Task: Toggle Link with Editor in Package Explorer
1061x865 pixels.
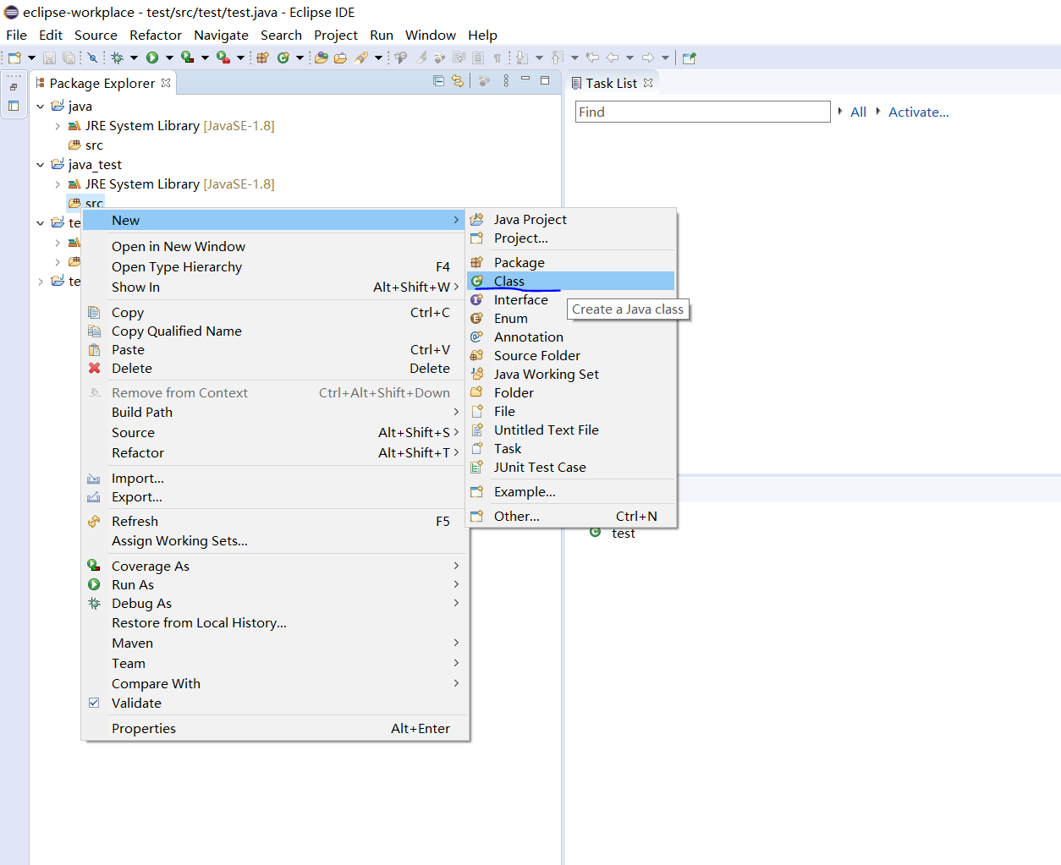Action: pos(458,81)
